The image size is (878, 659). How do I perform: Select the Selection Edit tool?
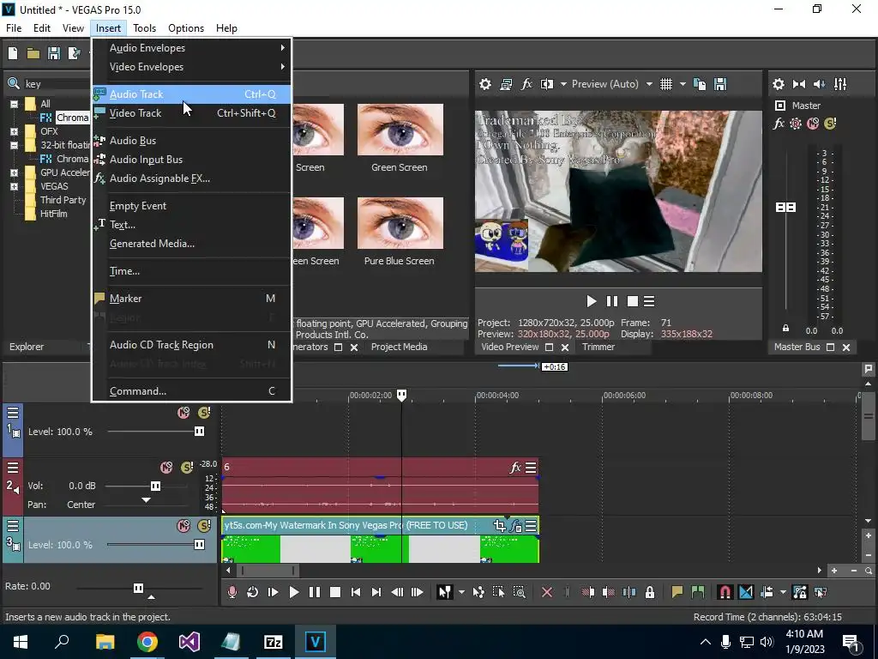click(498, 592)
